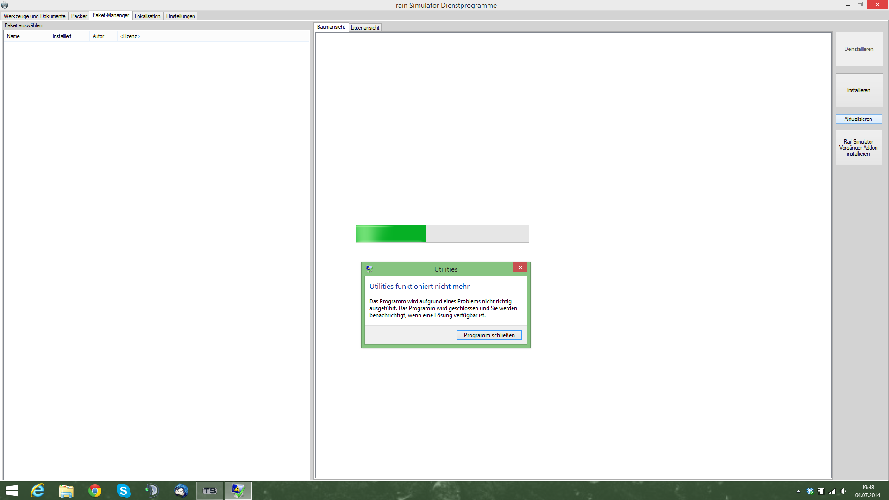Click the Utilities crash report taskbar icon
This screenshot has width=889, height=500.
[238, 491]
